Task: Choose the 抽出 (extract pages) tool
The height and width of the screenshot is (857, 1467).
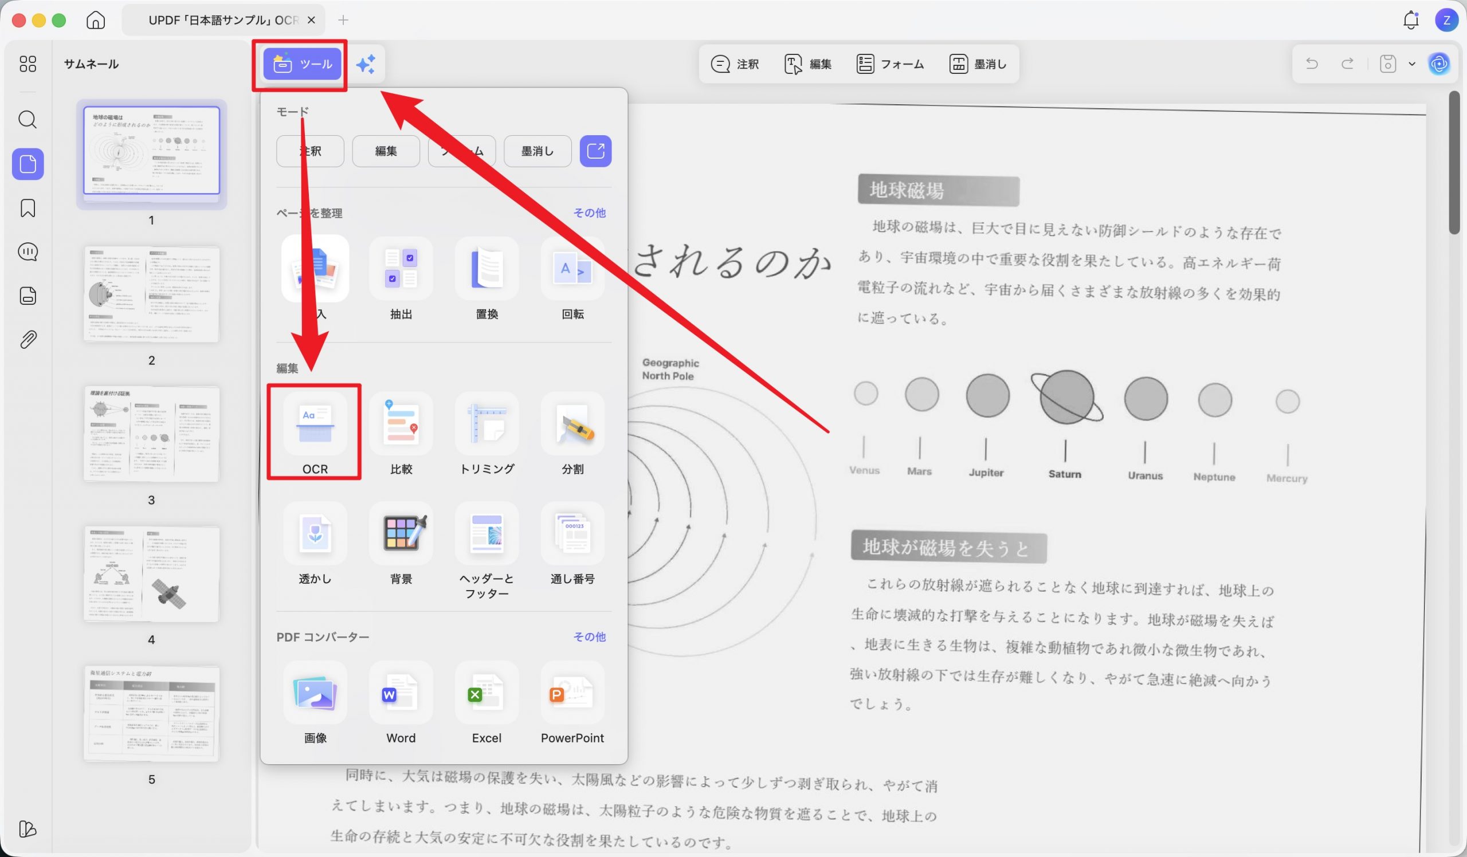Action: click(401, 278)
